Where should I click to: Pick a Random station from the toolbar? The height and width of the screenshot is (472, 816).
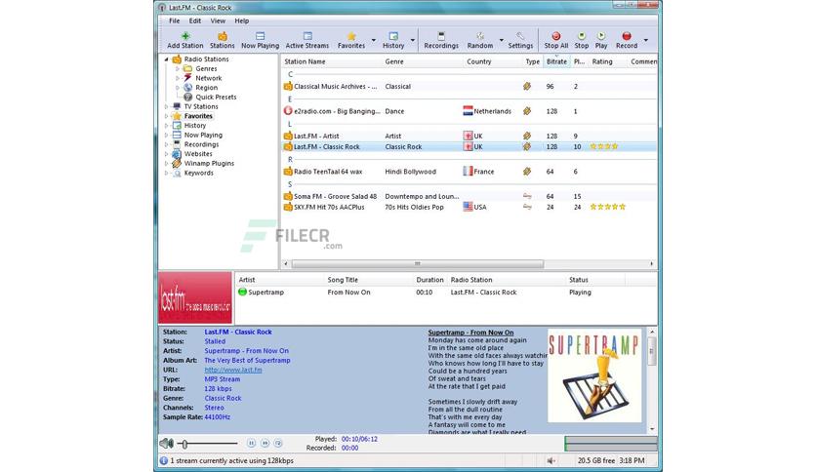(480, 40)
